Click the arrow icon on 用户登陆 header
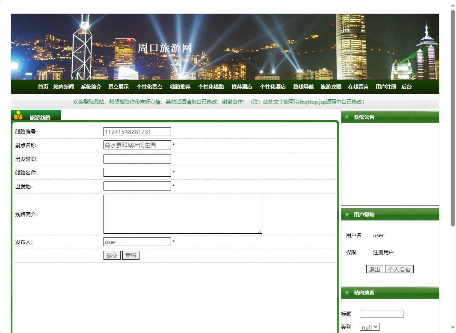This screenshot has height=333, width=456. coord(347,214)
